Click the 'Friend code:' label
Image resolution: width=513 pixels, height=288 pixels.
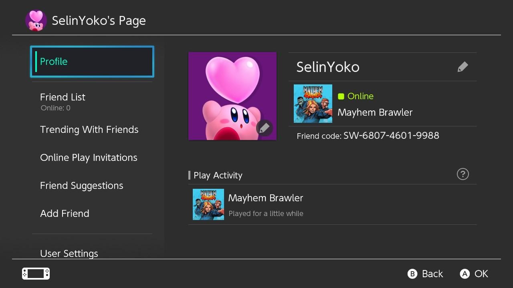pyautogui.click(x=319, y=136)
